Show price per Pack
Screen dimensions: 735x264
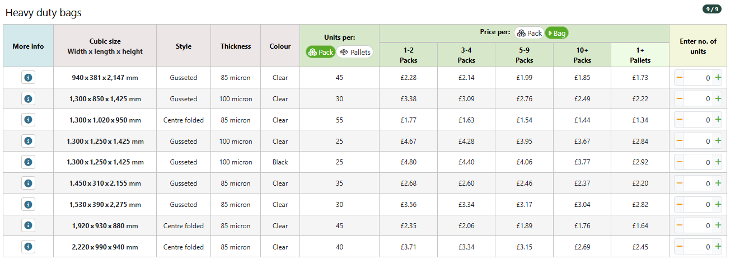530,33
